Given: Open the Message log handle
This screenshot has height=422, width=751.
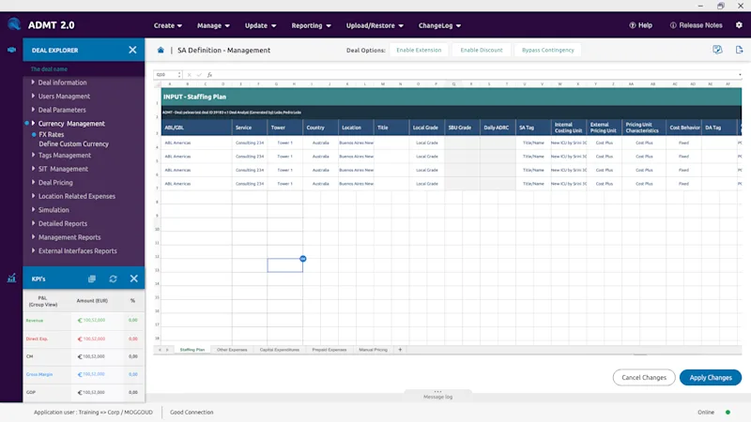Looking at the screenshot, I should click(437, 394).
